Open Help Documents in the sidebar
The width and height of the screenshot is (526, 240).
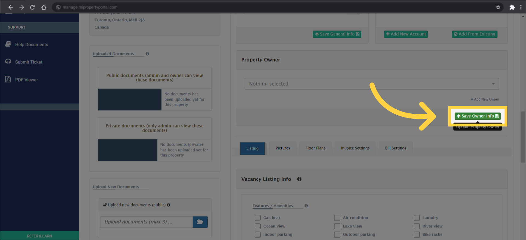[x=32, y=45]
